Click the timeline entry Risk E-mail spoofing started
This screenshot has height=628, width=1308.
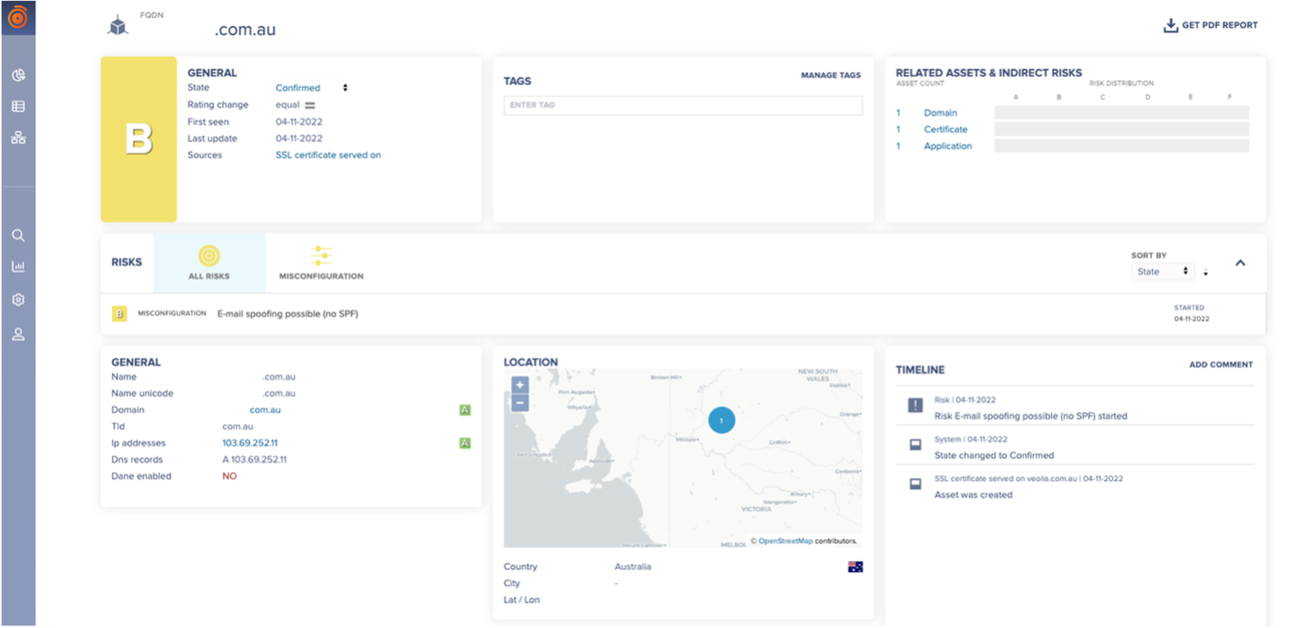point(1031,416)
